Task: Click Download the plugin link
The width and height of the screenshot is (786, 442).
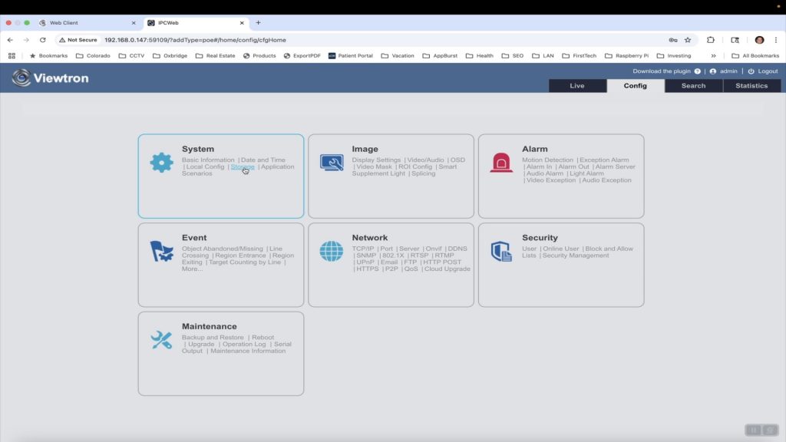Action: (x=661, y=71)
